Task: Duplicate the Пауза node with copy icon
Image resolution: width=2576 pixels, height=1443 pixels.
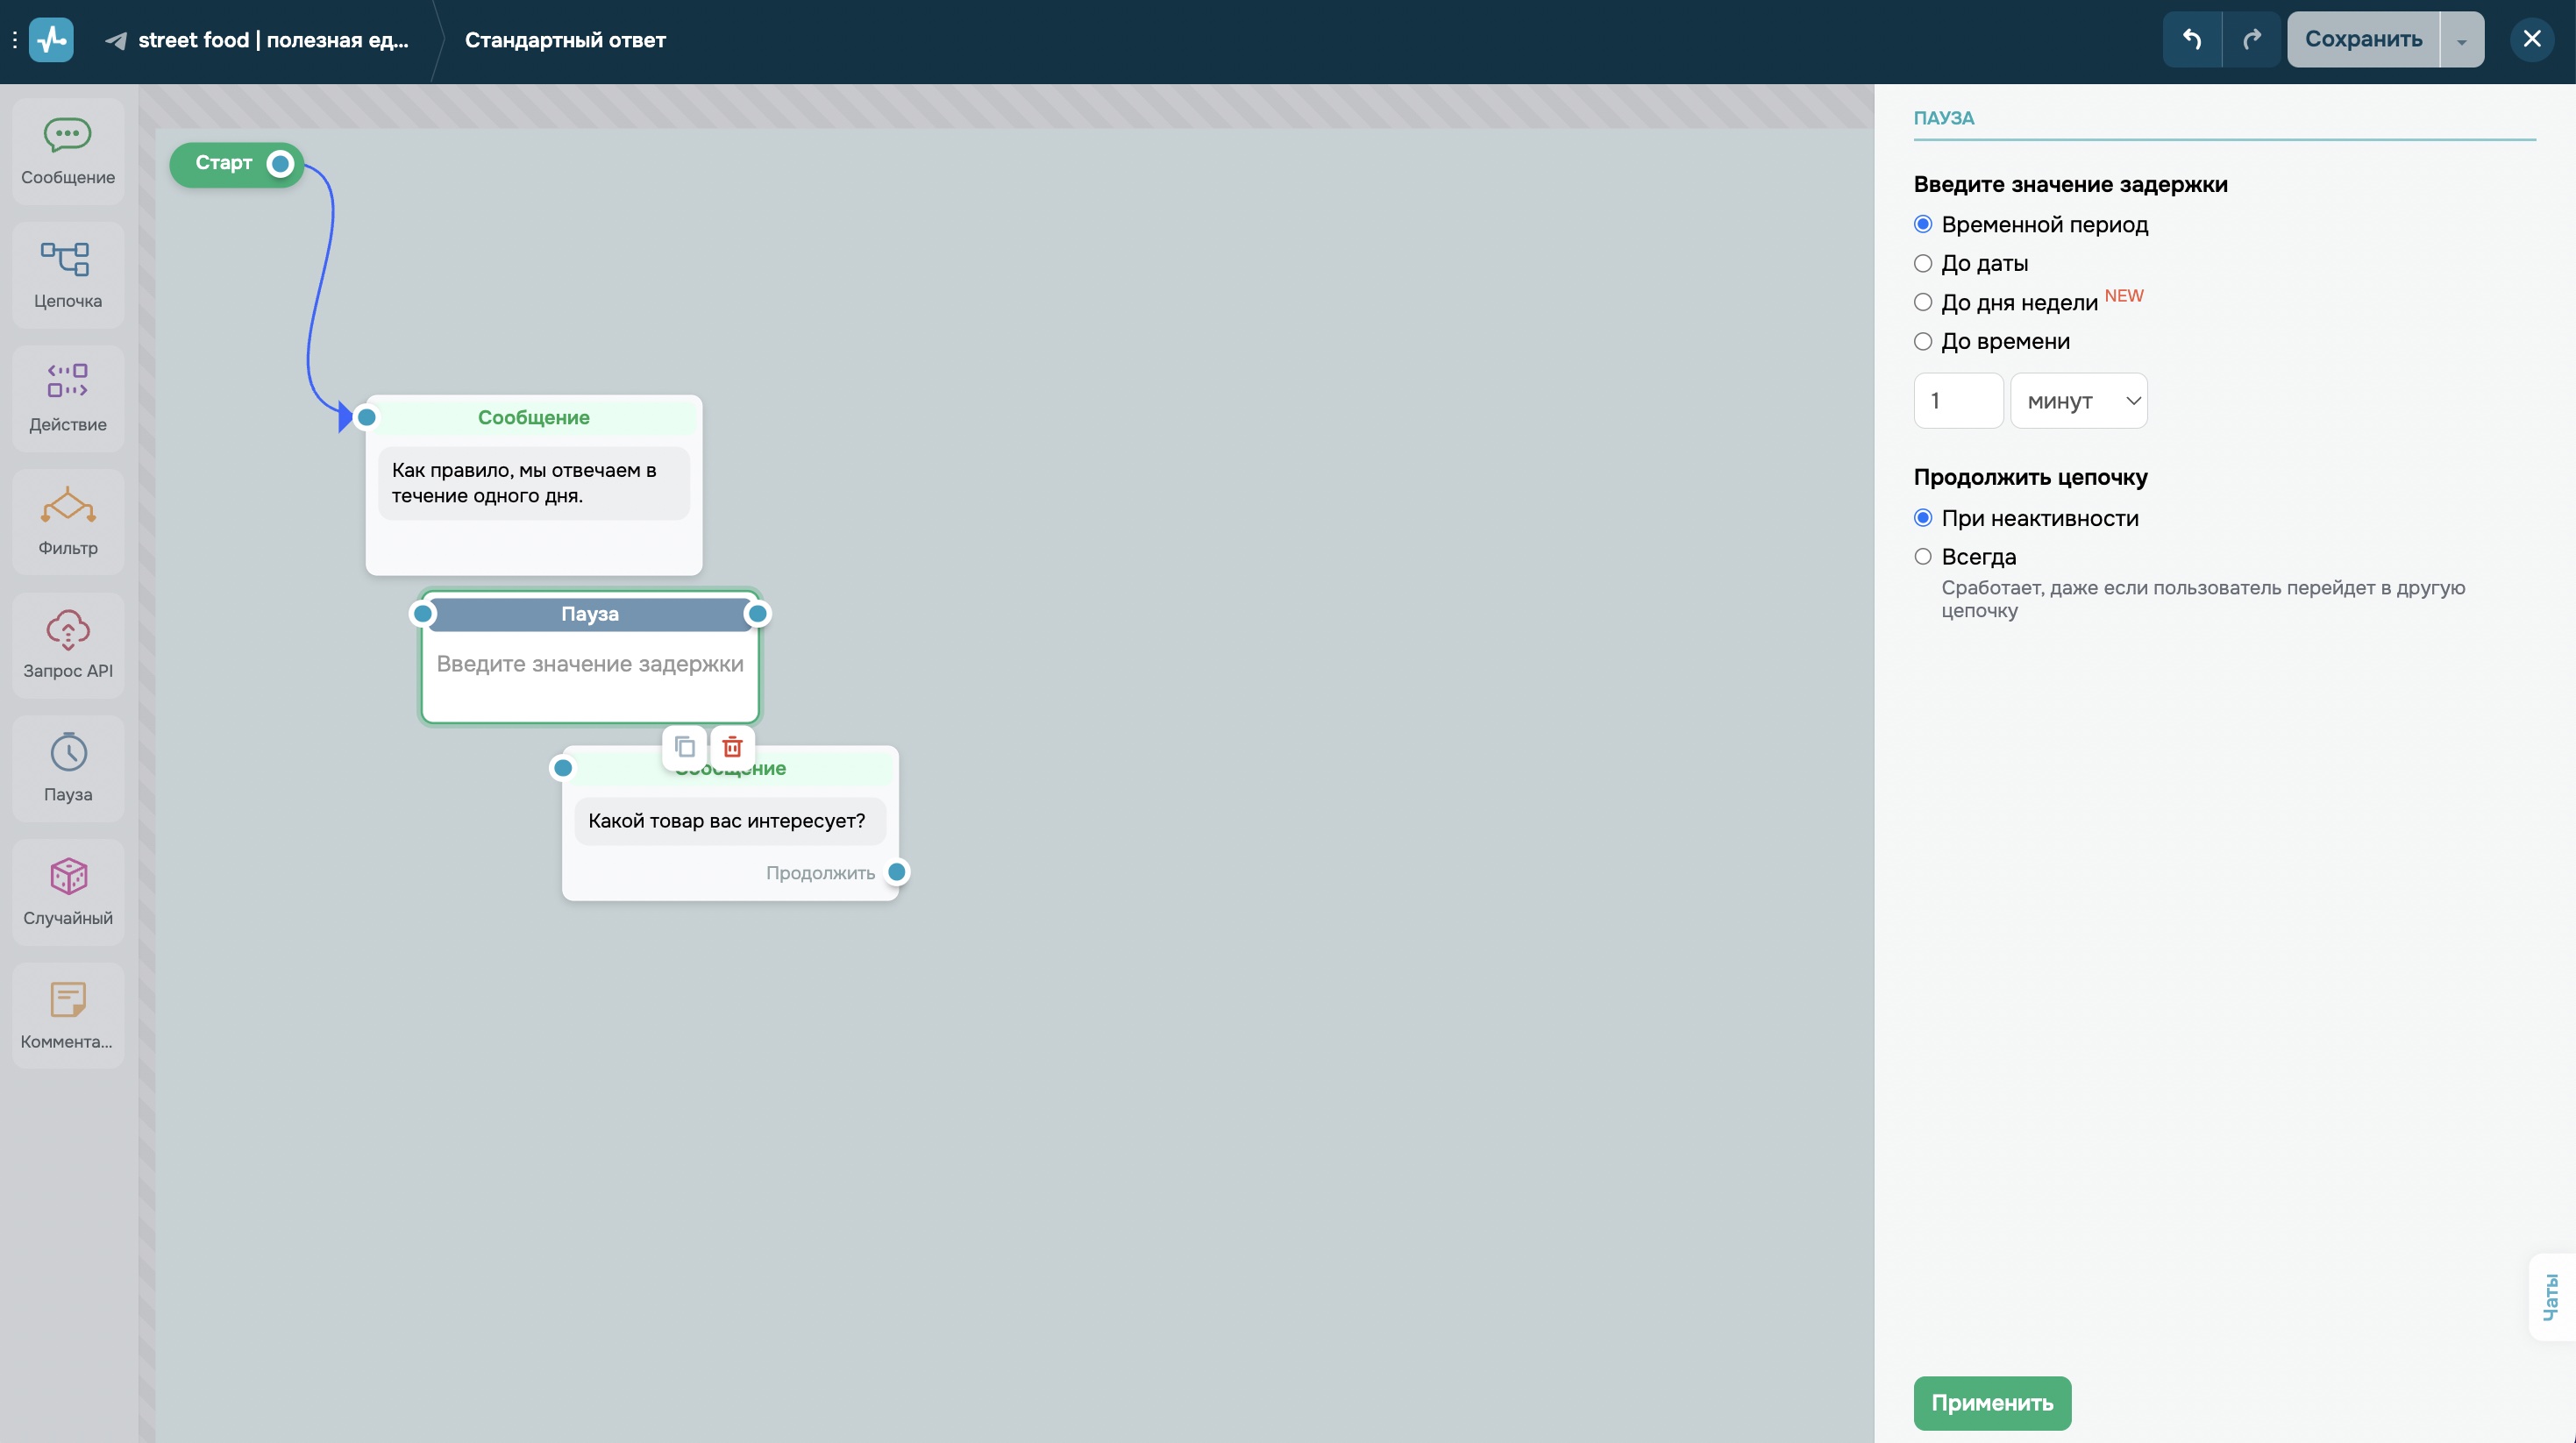Action: pyautogui.click(x=685, y=747)
